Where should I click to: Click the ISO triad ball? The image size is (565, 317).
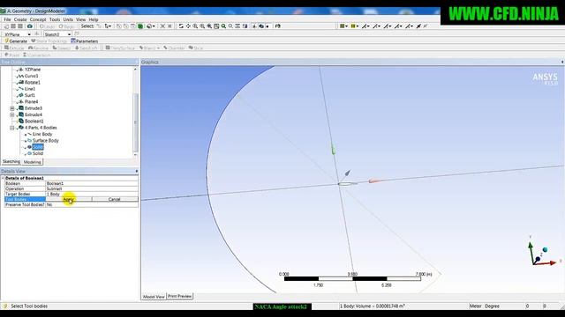545,249
